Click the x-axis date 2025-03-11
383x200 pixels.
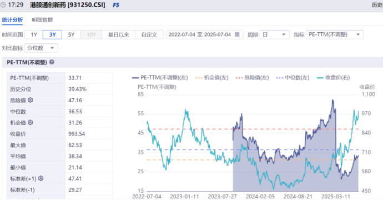[x=336, y=197]
